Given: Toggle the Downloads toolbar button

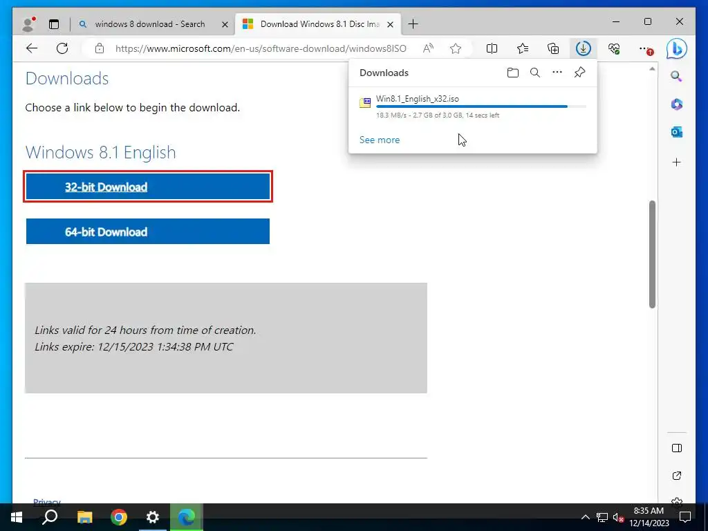Looking at the screenshot, I should coord(583,48).
